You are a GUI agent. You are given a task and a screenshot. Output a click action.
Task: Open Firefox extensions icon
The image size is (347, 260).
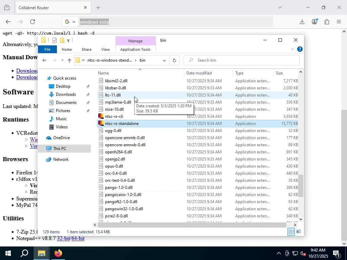(327, 22)
